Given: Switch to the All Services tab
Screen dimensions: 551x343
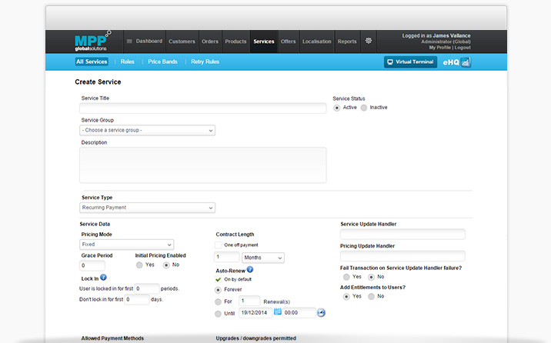Looking at the screenshot, I should pos(92,62).
